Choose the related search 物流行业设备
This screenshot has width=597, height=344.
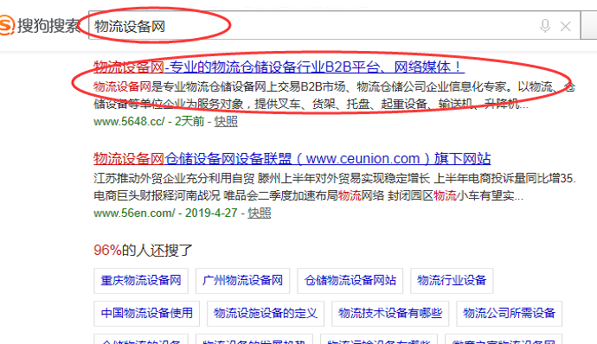(452, 281)
